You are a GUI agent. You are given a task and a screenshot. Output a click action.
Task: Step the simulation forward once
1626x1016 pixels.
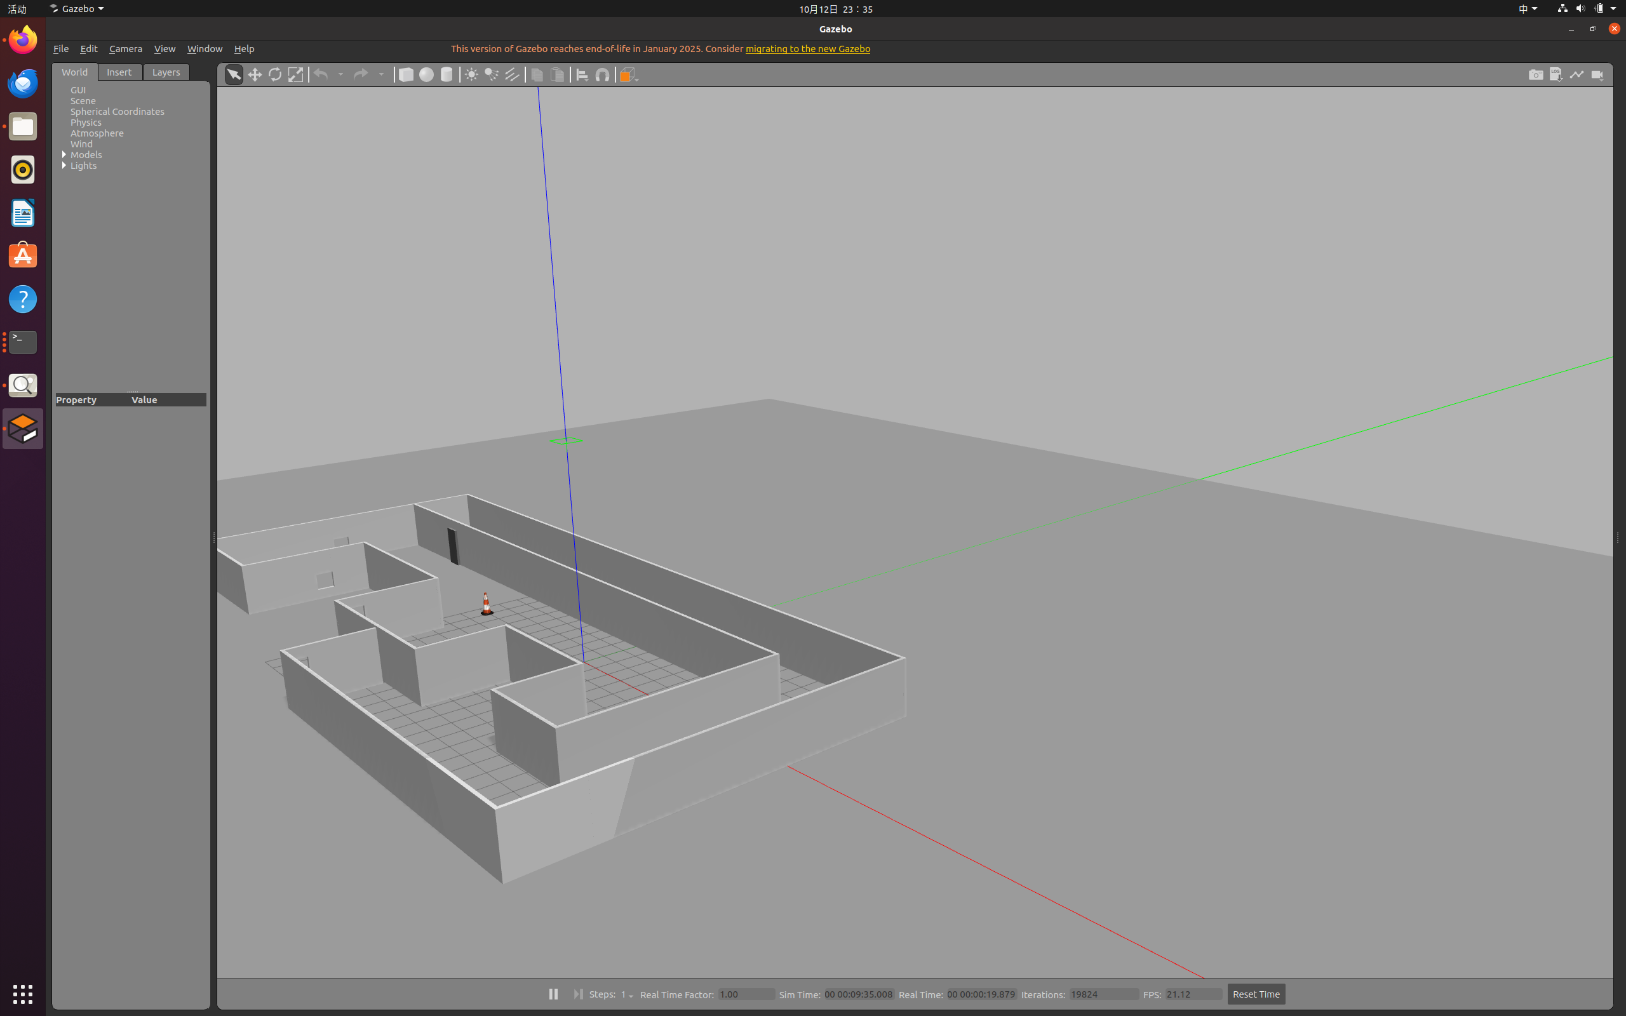[578, 994]
